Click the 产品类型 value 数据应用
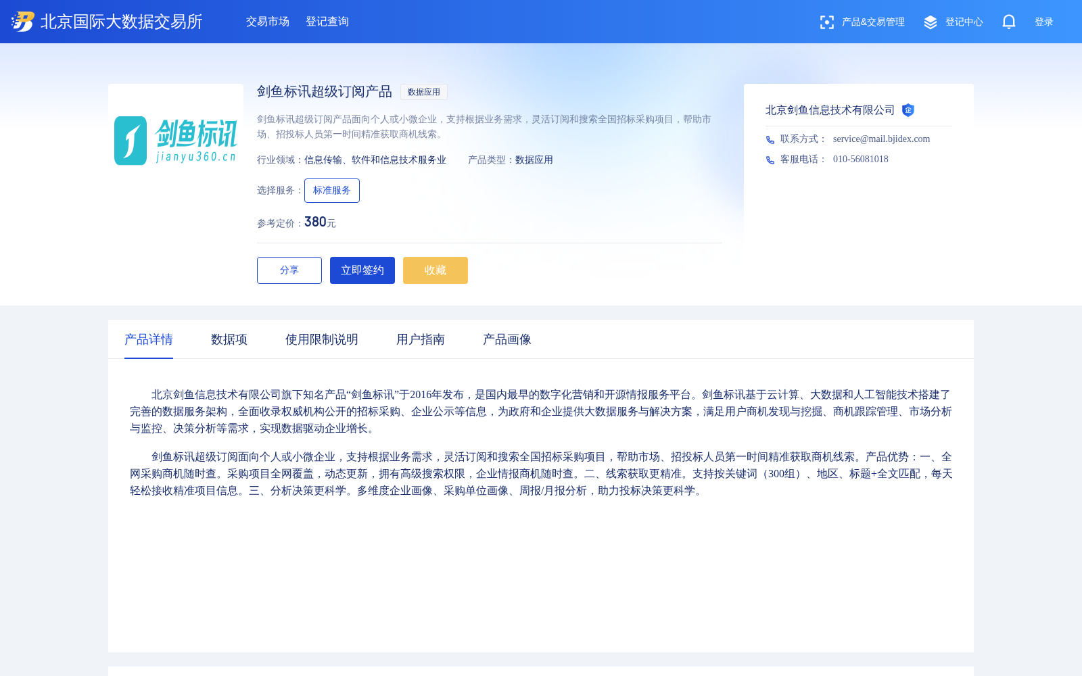This screenshot has height=676, width=1082. 534,160
